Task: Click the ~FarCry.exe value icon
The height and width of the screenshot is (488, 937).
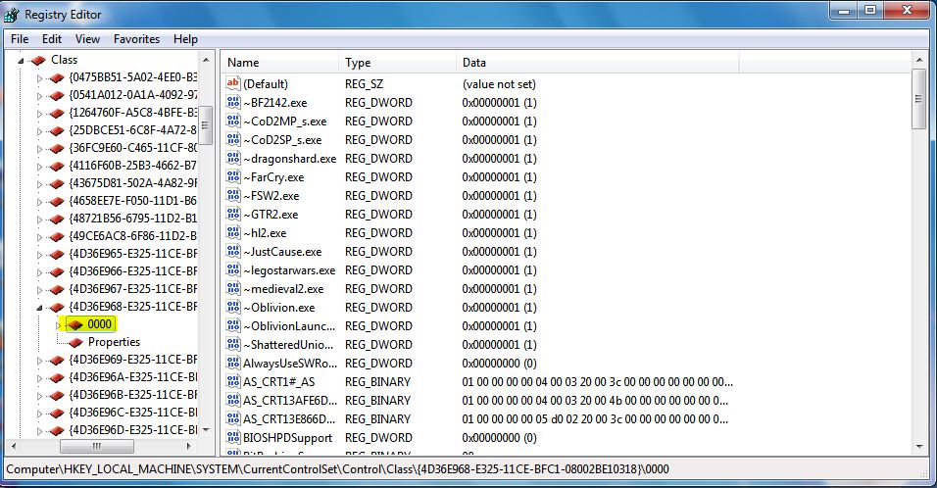Action: 233,176
